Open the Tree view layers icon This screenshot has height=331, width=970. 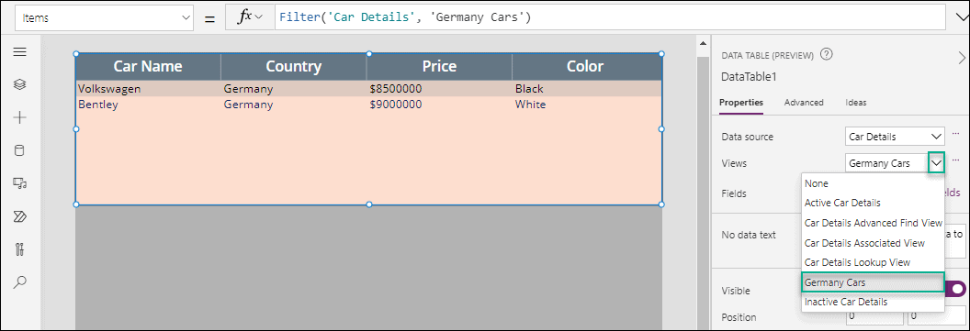[20, 84]
